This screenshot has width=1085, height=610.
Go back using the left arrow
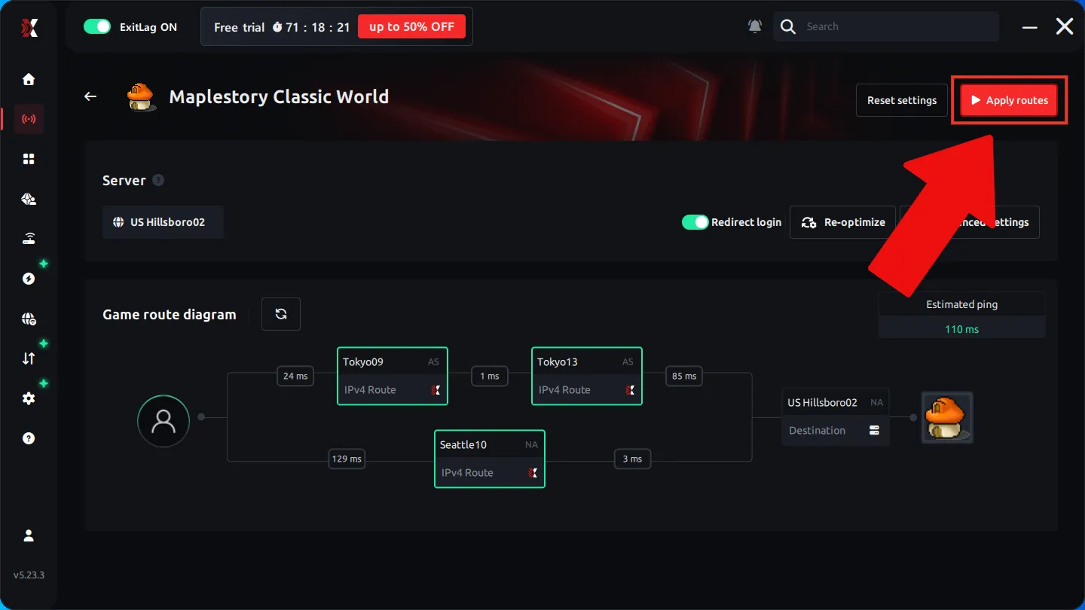click(x=90, y=96)
